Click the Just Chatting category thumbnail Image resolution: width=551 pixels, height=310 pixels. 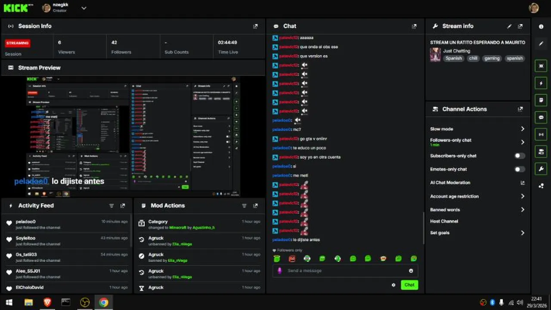(x=435, y=55)
